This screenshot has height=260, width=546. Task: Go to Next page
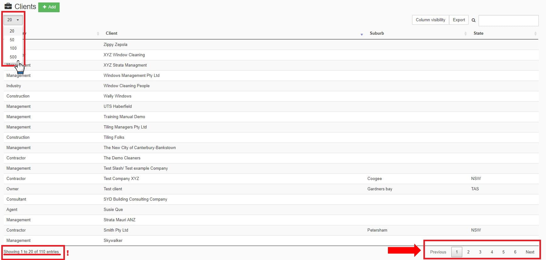530,252
